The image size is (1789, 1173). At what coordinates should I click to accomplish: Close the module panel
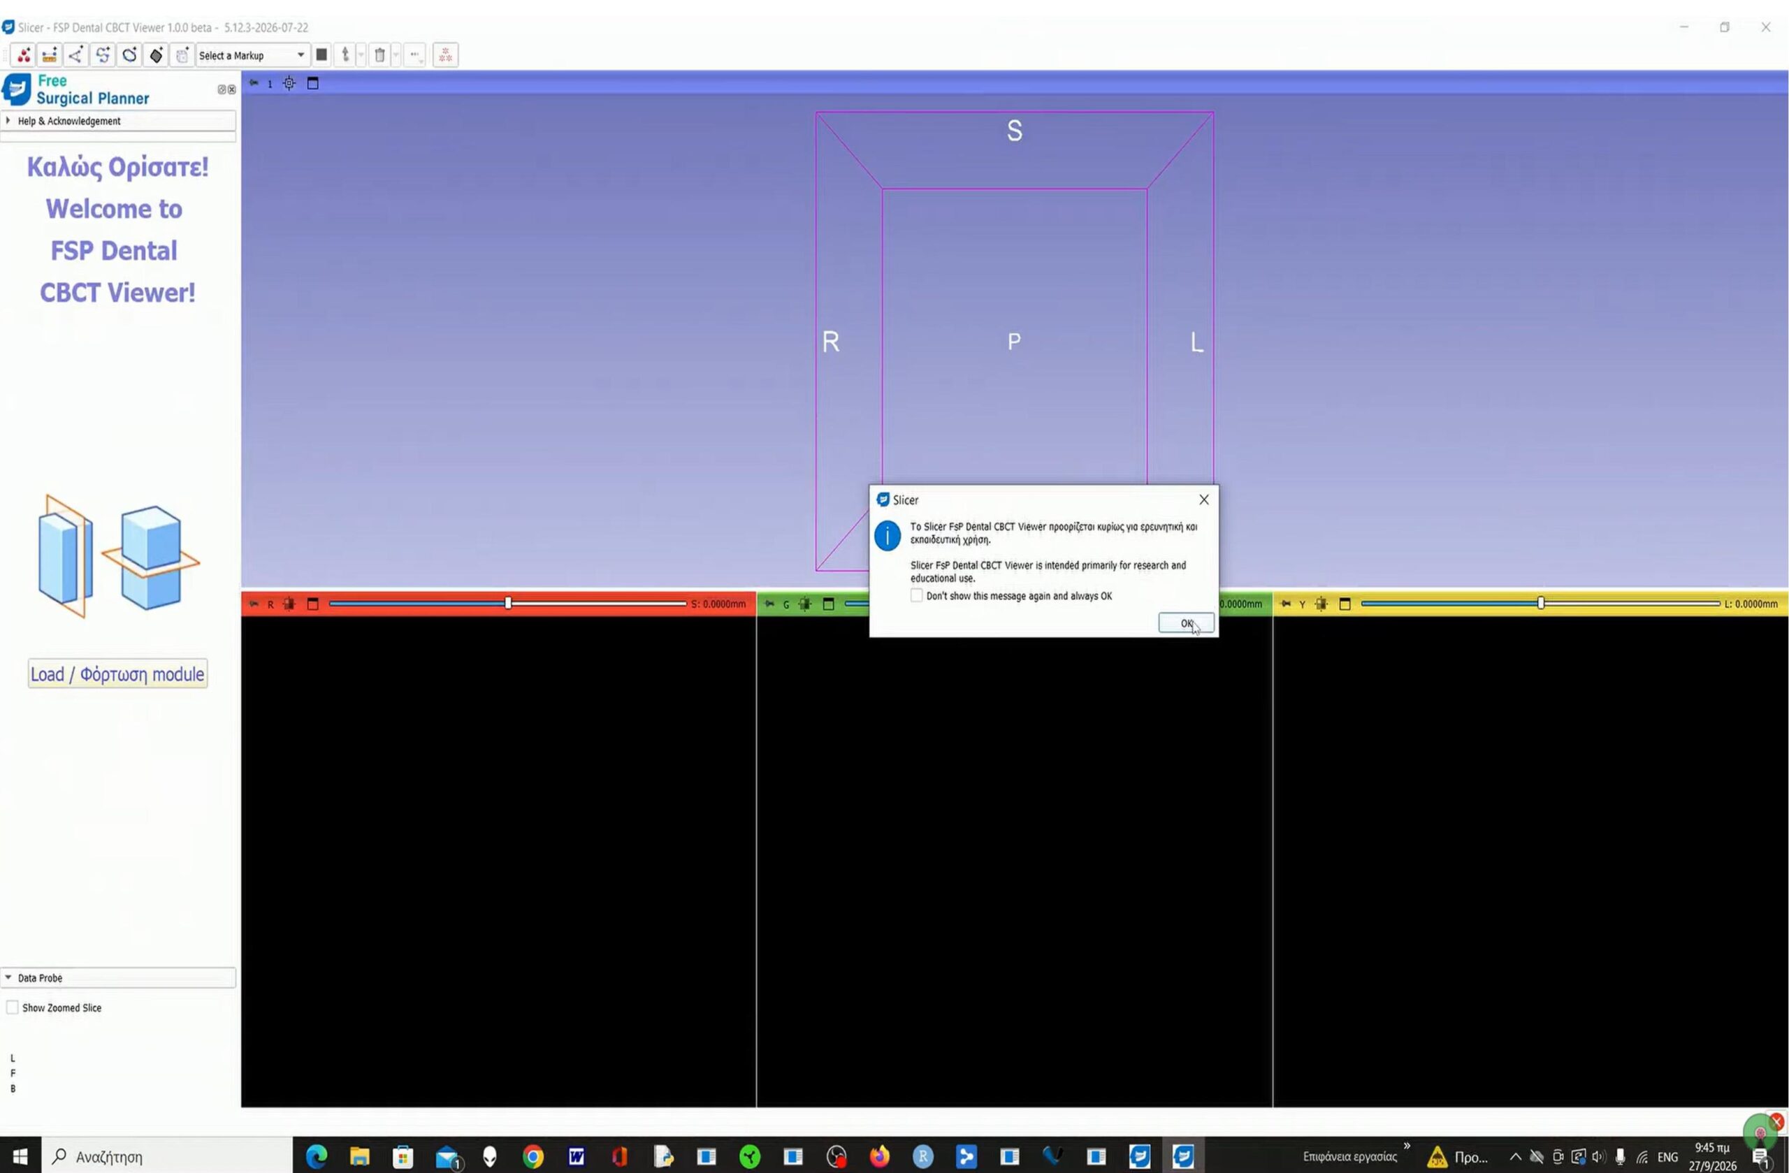[231, 89]
